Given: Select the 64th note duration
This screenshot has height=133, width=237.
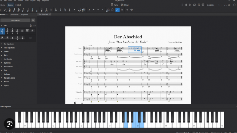Looking at the screenshot, I should click(10, 10).
